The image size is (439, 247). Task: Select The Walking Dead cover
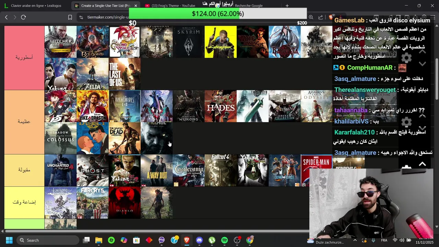pos(124,138)
